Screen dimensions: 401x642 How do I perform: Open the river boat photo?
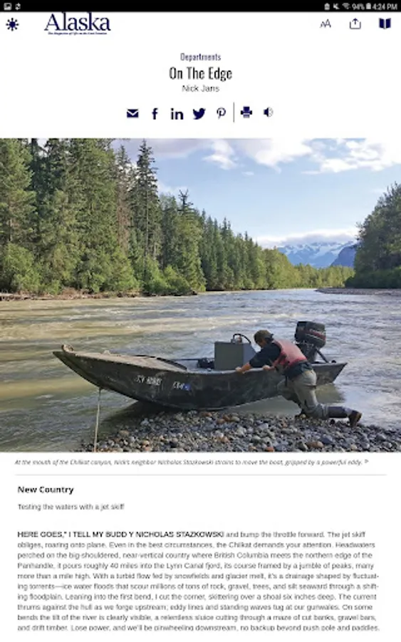point(200,295)
